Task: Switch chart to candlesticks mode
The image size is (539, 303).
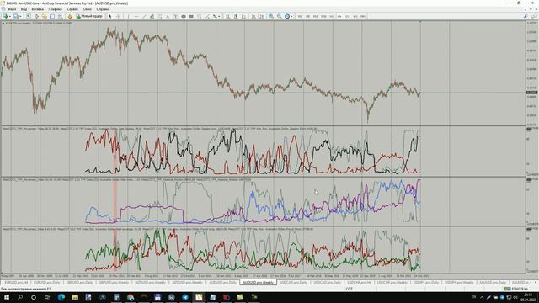Action: click(x=236, y=16)
